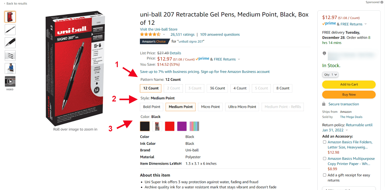Play the product video thumbnail
385x190 pixels.
point(10,81)
